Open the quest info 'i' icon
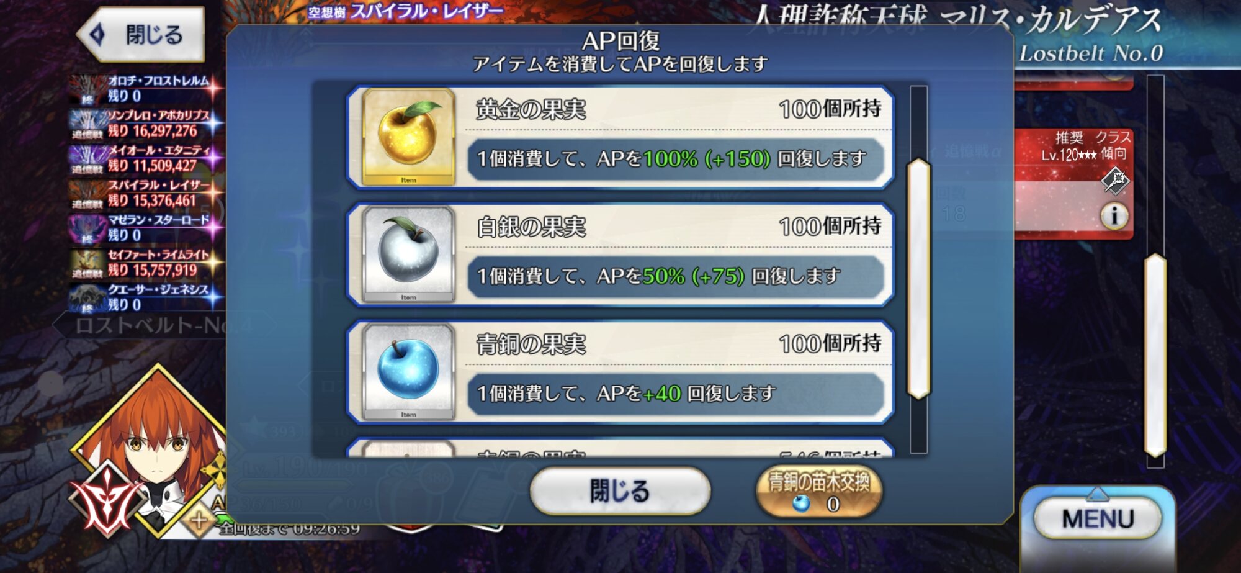This screenshot has height=573, width=1241. coord(1114,216)
